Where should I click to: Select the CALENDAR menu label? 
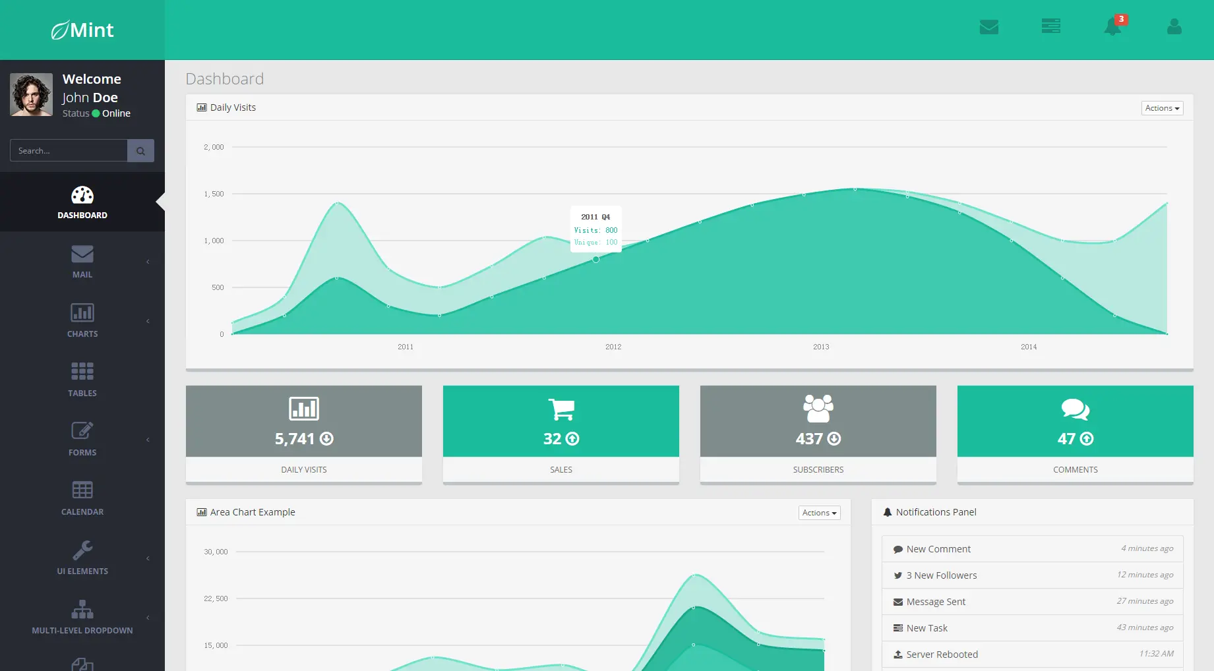pos(82,512)
